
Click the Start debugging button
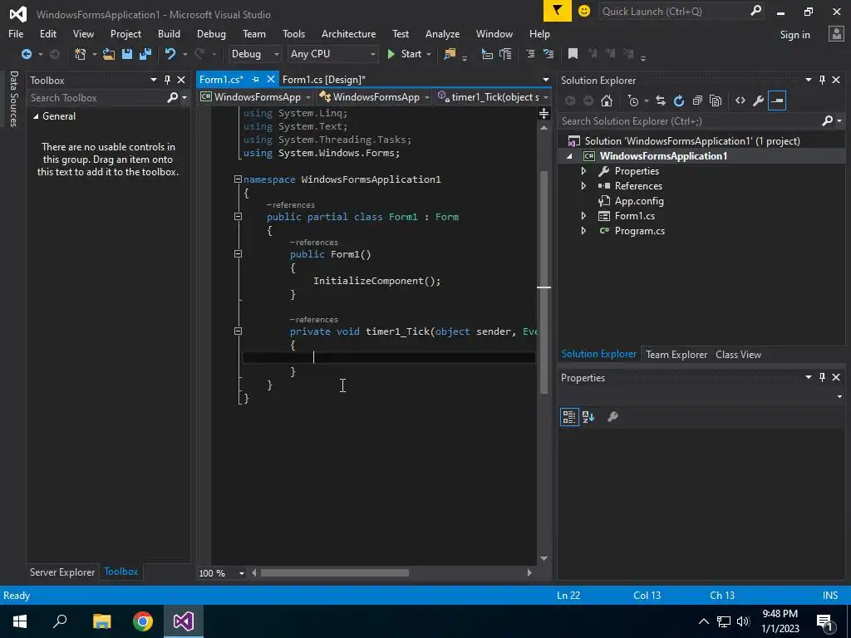(405, 54)
